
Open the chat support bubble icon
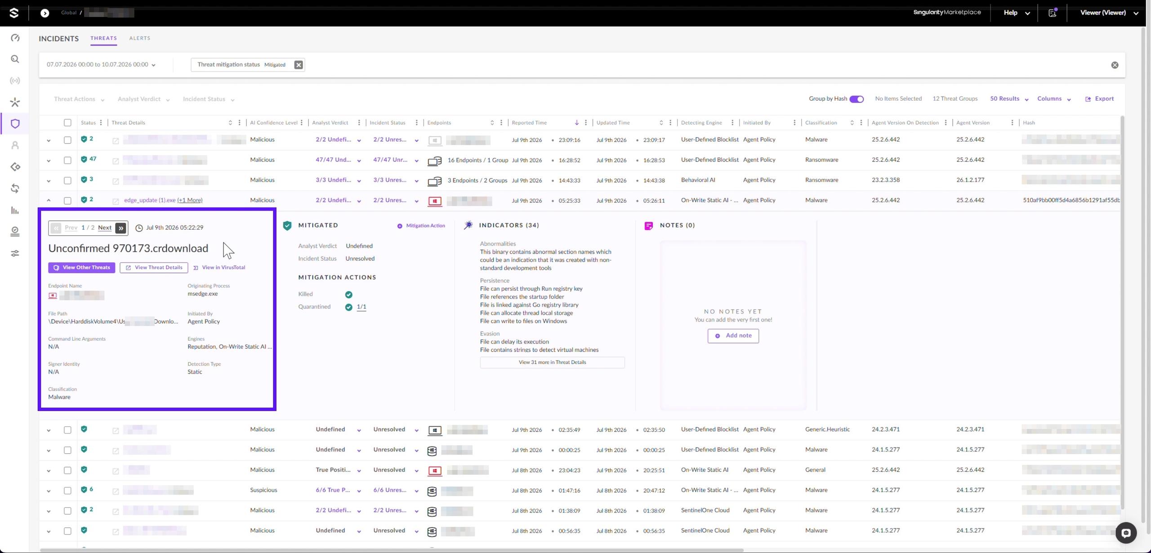click(1126, 533)
